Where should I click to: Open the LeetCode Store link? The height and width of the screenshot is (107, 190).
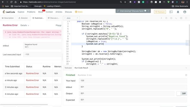[79, 12]
